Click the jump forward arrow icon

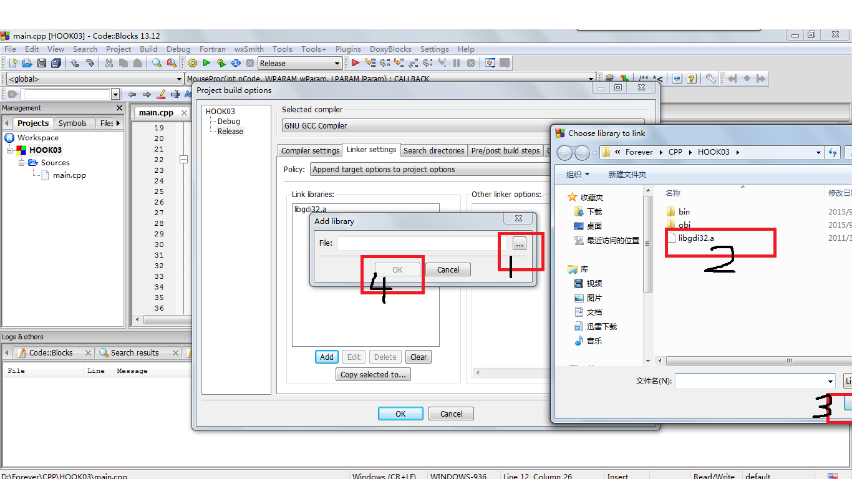(x=147, y=94)
